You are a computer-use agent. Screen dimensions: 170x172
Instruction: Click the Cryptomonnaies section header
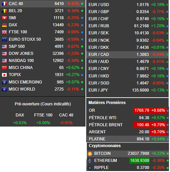pos(105,146)
